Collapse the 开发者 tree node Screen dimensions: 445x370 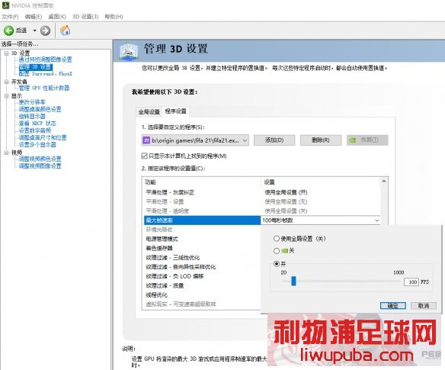pos(7,82)
